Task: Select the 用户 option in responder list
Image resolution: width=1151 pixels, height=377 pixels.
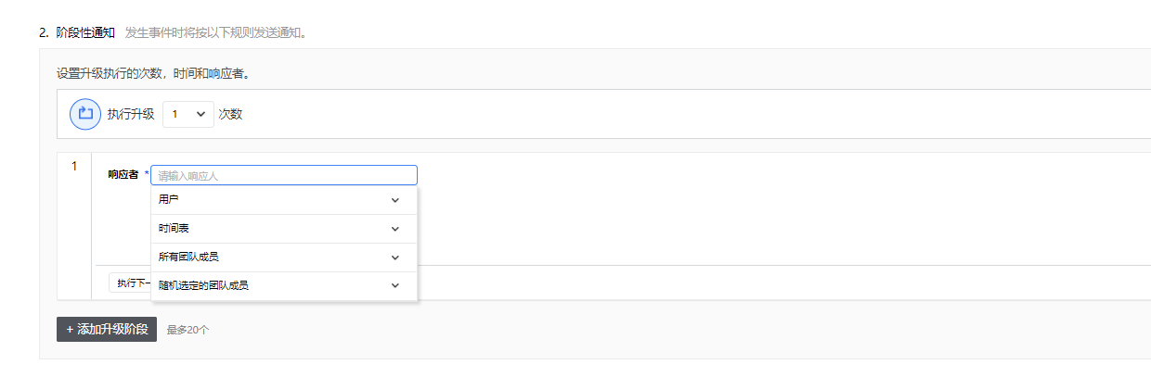Action: click(169, 200)
